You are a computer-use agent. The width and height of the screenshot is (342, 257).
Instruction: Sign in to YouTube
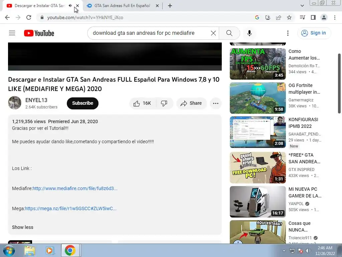(x=314, y=33)
